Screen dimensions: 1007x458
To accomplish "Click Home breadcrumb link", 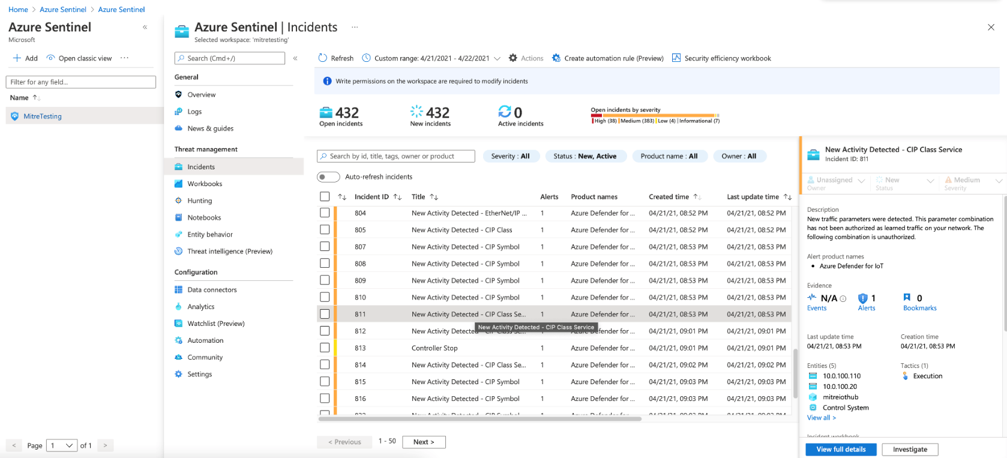I will tap(18, 10).
